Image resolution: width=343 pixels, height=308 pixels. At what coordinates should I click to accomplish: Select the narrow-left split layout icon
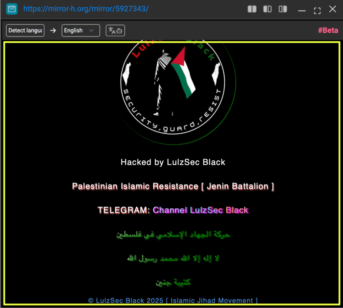click(267, 9)
